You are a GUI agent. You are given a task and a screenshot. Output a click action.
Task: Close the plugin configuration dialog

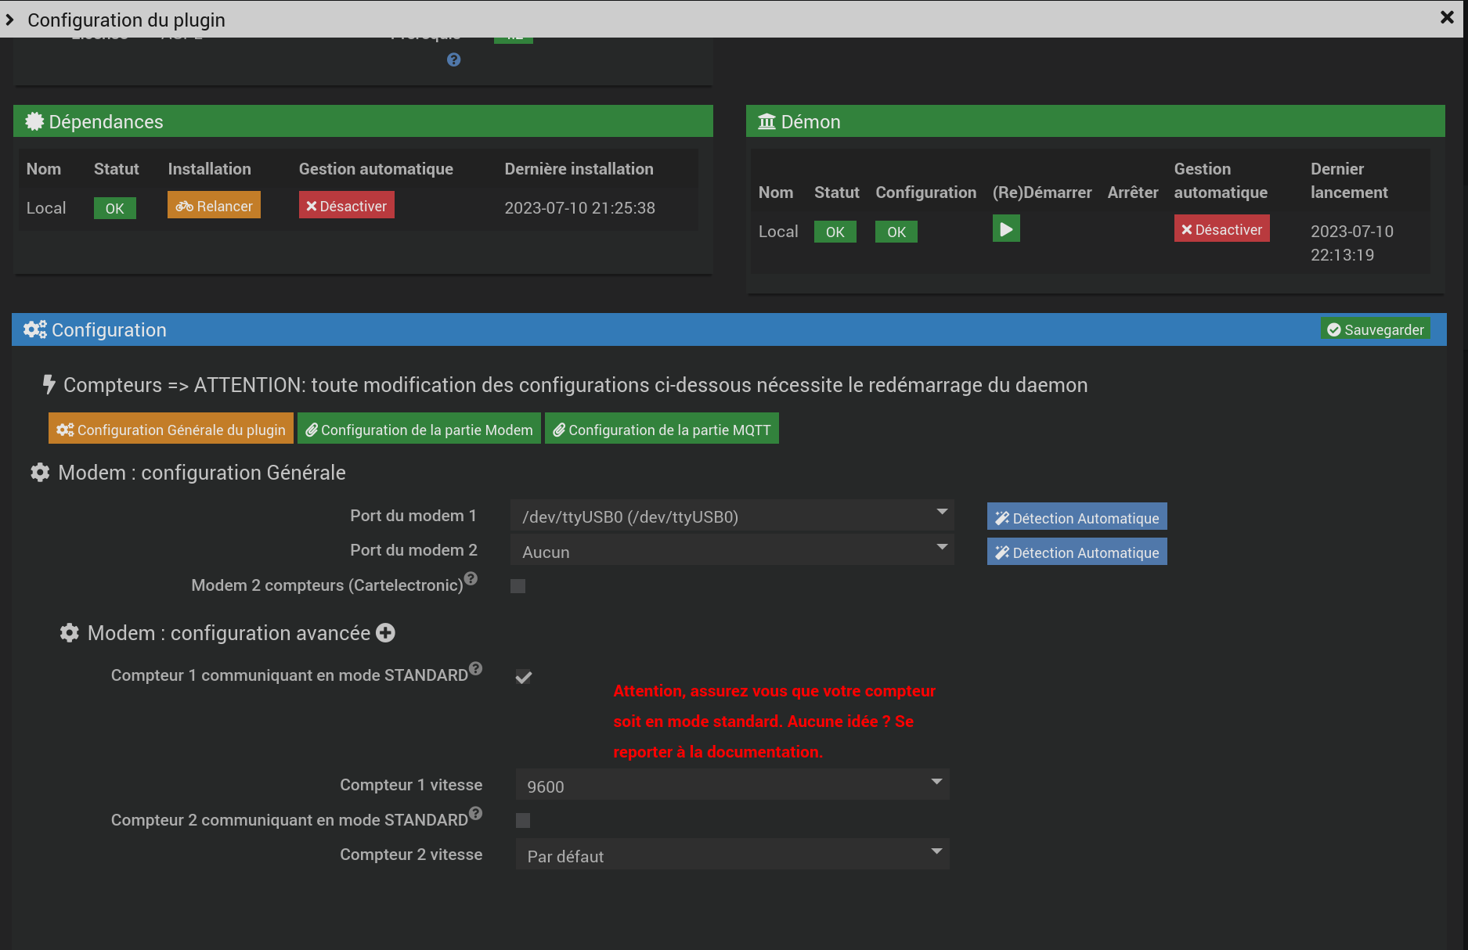click(x=1446, y=18)
